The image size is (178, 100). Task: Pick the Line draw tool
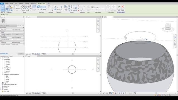22,6
